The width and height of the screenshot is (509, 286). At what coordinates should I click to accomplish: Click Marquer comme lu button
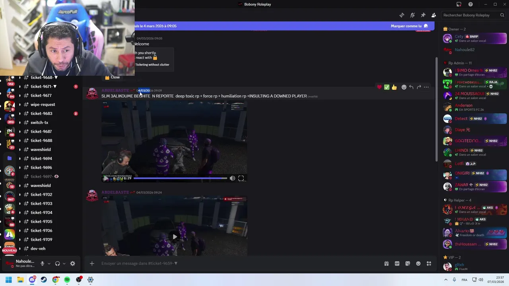410,26
